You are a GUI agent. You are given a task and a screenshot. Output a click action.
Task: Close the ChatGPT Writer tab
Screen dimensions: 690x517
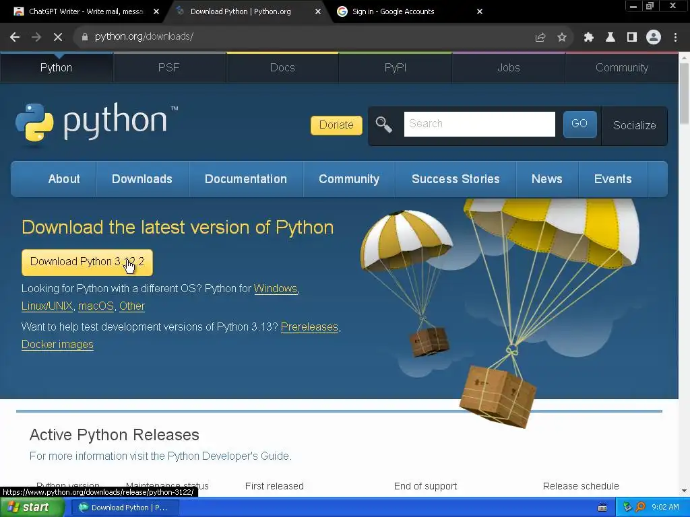[156, 12]
